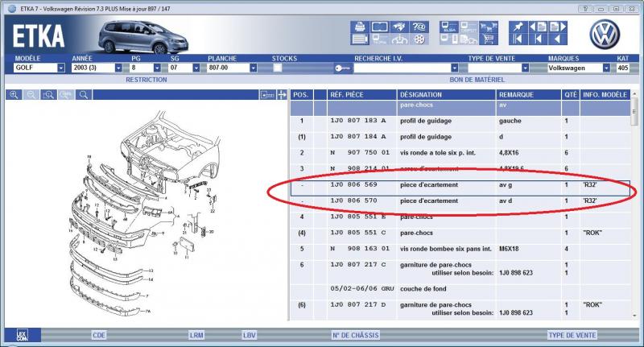This screenshot has width=644, height=347.
Task: Open the single shopping cart icon
Action: (x=489, y=39)
